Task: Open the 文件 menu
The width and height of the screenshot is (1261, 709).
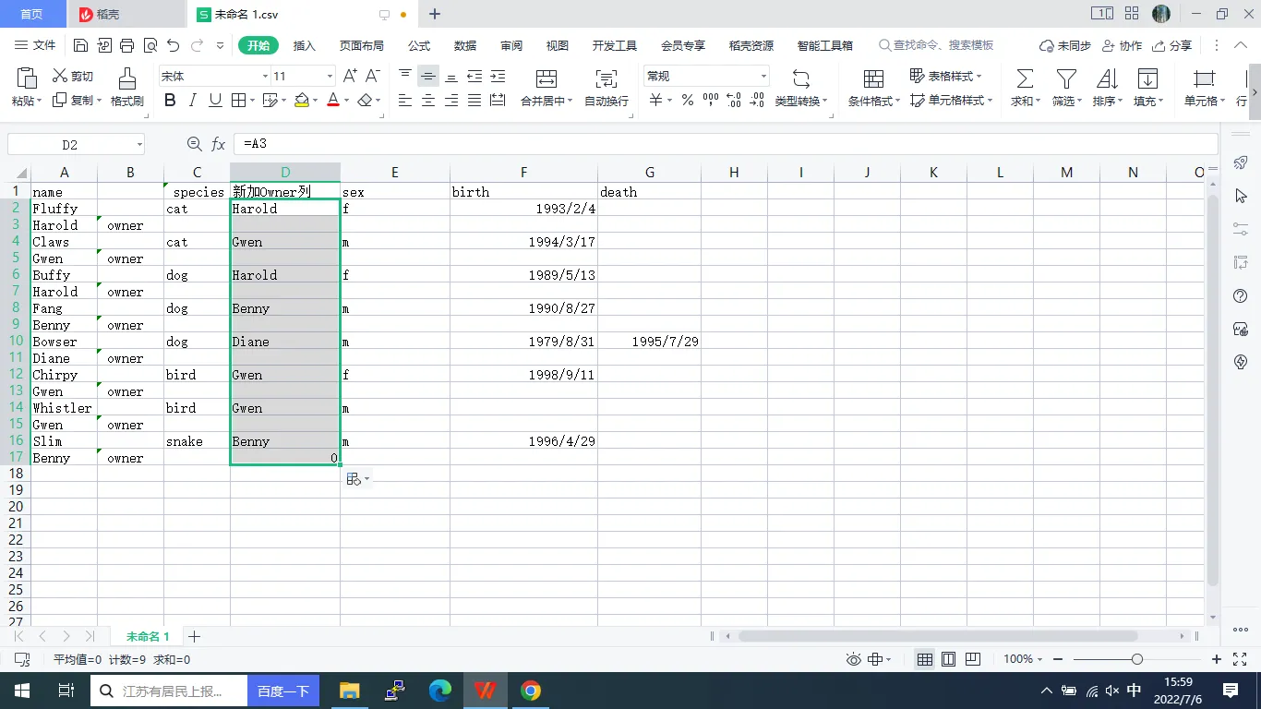Action: point(35,45)
